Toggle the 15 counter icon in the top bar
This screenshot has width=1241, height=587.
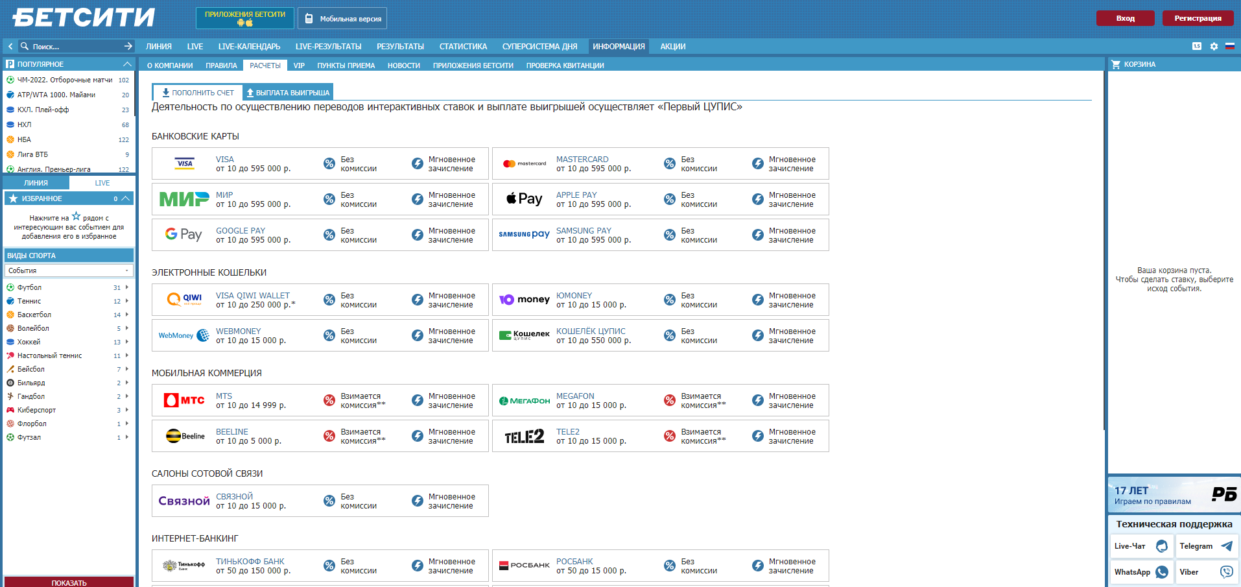point(1197,46)
